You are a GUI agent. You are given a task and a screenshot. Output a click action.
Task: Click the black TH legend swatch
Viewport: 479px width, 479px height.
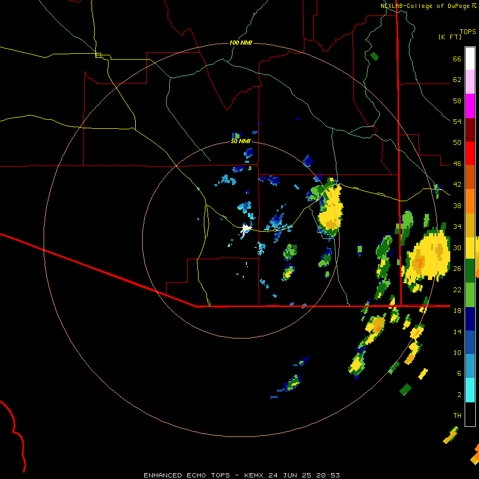(x=470, y=414)
